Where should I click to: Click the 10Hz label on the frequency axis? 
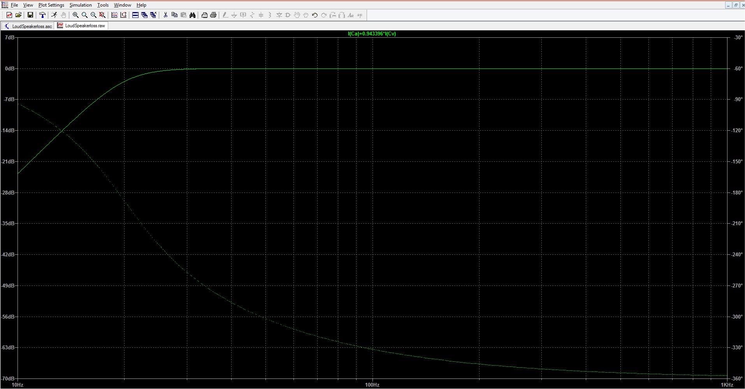point(18,385)
